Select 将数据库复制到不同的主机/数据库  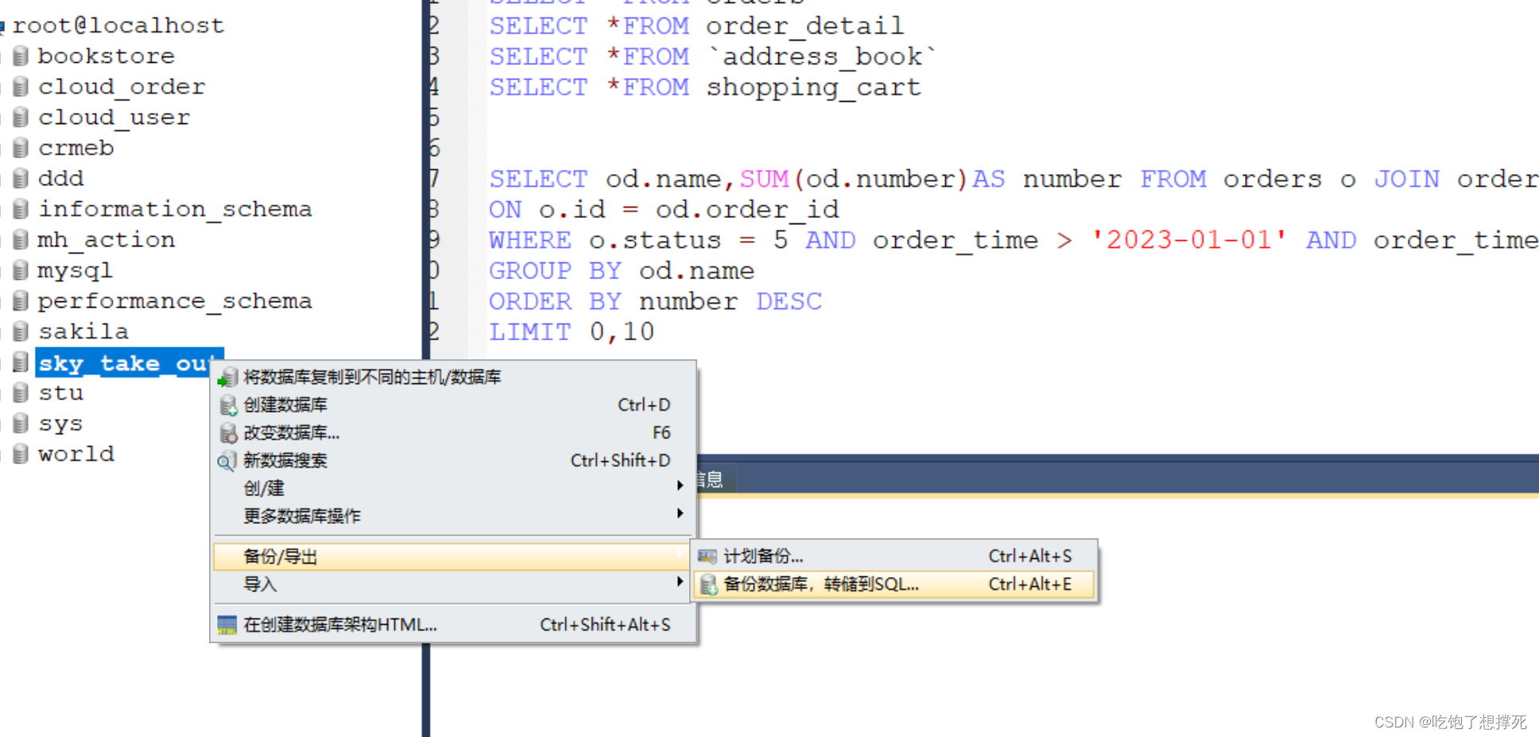coord(372,378)
